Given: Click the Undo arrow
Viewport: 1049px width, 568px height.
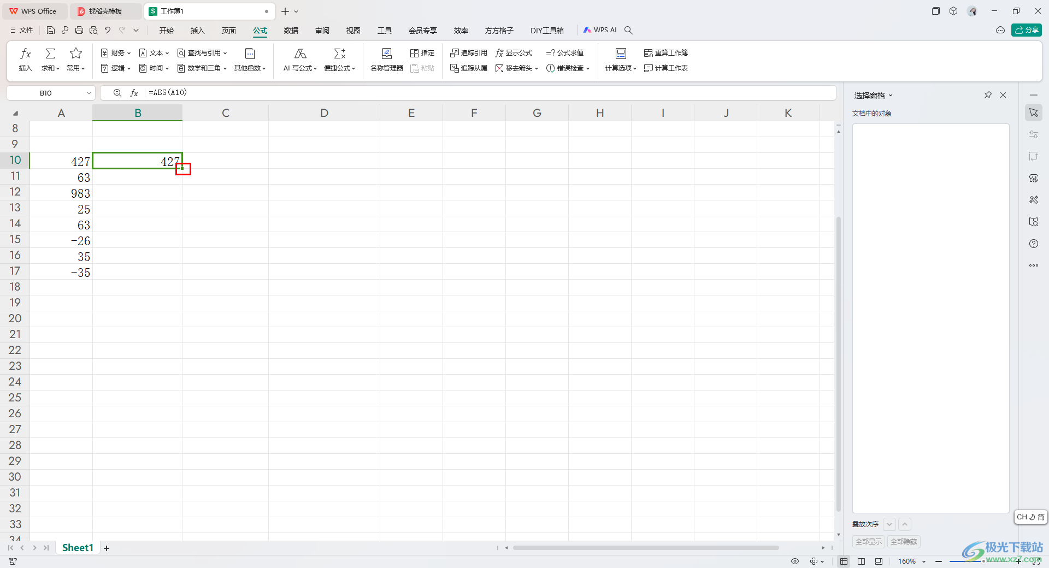Looking at the screenshot, I should point(108,31).
